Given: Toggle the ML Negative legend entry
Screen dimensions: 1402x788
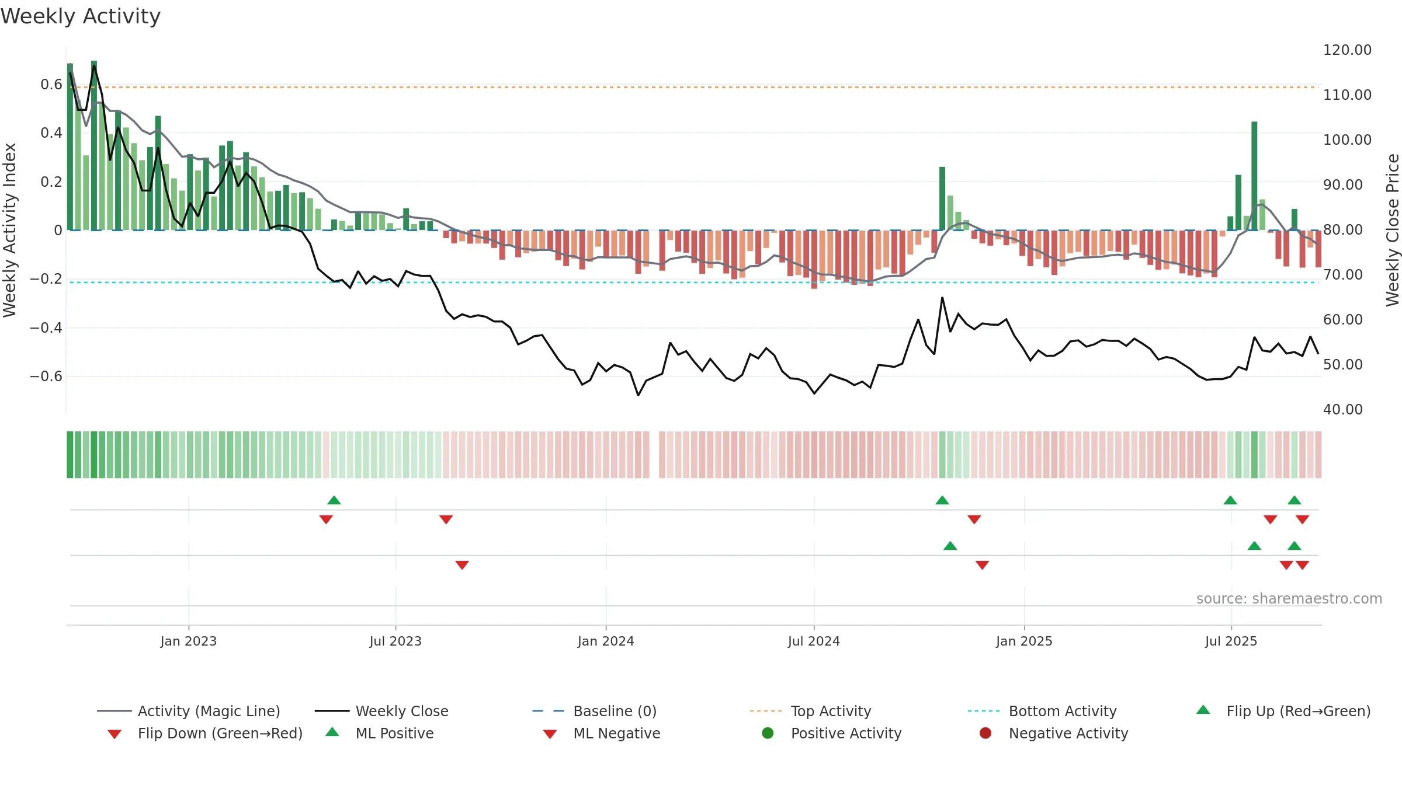Looking at the screenshot, I should (x=602, y=733).
